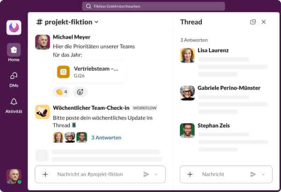Click the plus attachment icon in channel composer
Screen dimensions: 281x192
click(x=45, y=174)
